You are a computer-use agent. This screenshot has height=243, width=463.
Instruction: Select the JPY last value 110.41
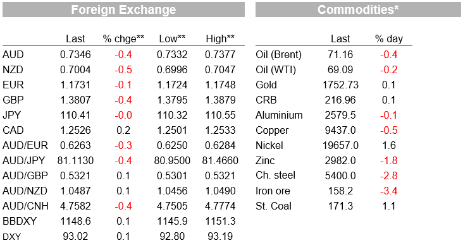click(x=75, y=115)
